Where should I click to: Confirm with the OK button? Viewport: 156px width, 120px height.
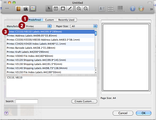pyautogui.click(x=144, y=113)
